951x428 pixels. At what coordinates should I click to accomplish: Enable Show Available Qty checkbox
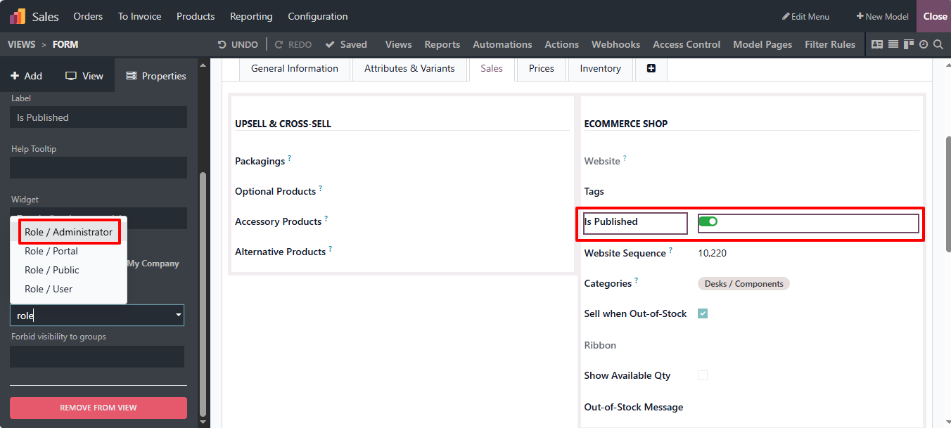(x=703, y=375)
